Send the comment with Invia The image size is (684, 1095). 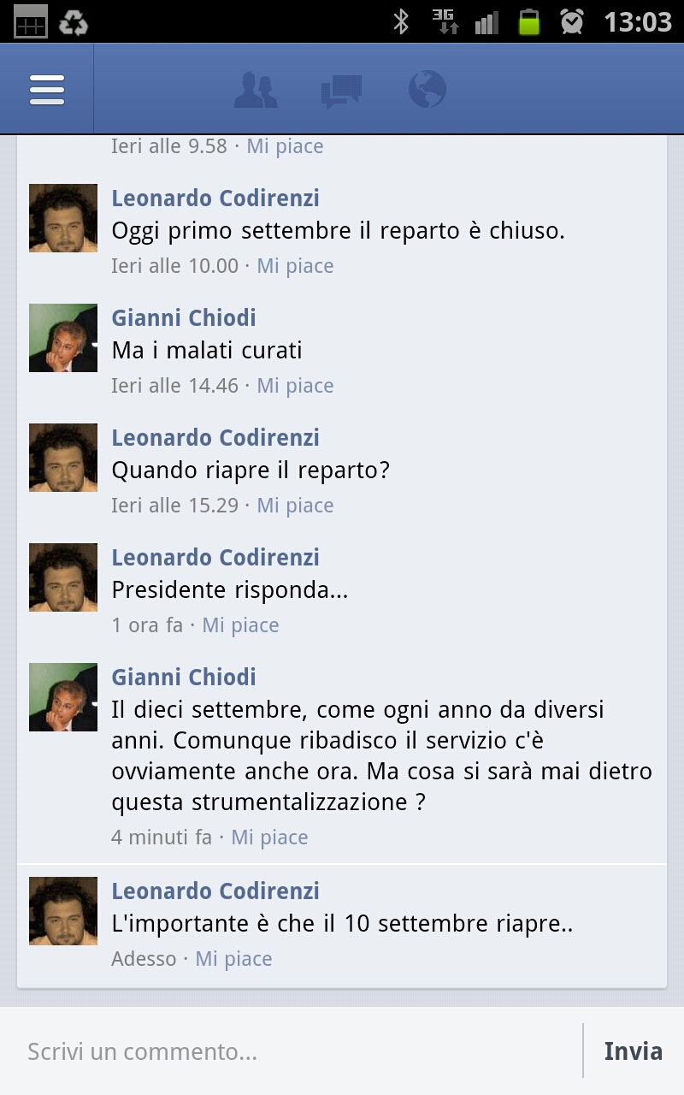(x=633, y=1051)
